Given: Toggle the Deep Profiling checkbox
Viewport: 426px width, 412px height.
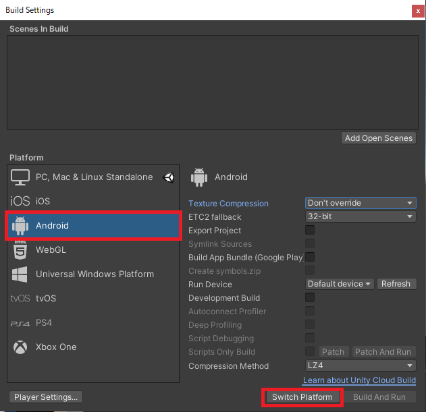Looking at the screenshot, I should point(310,324).
